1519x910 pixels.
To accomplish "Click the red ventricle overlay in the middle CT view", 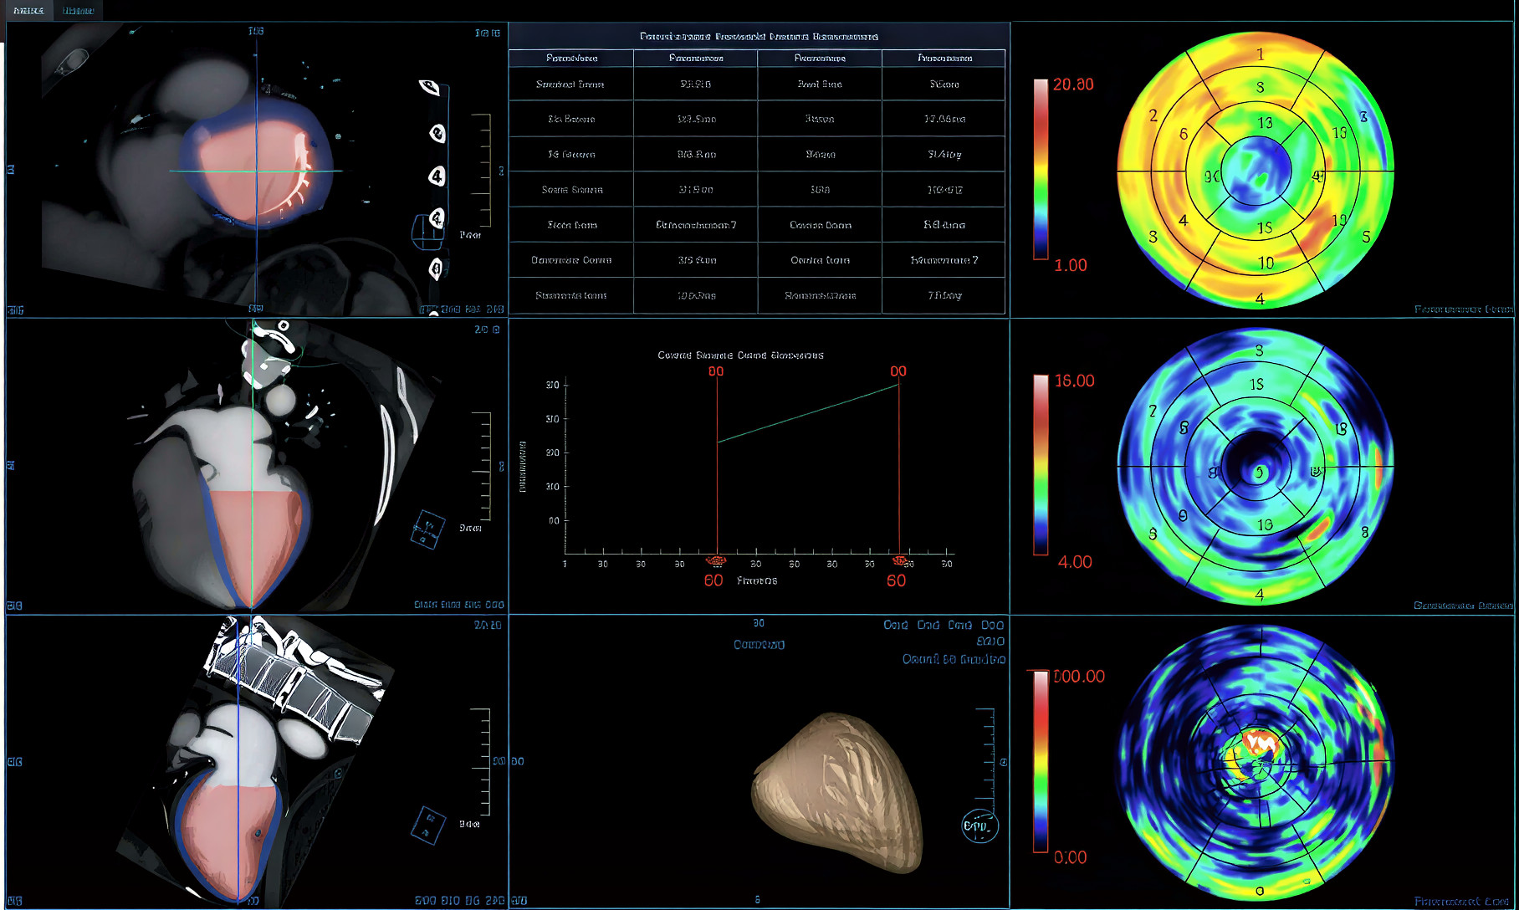I will [x=253, y=545].
